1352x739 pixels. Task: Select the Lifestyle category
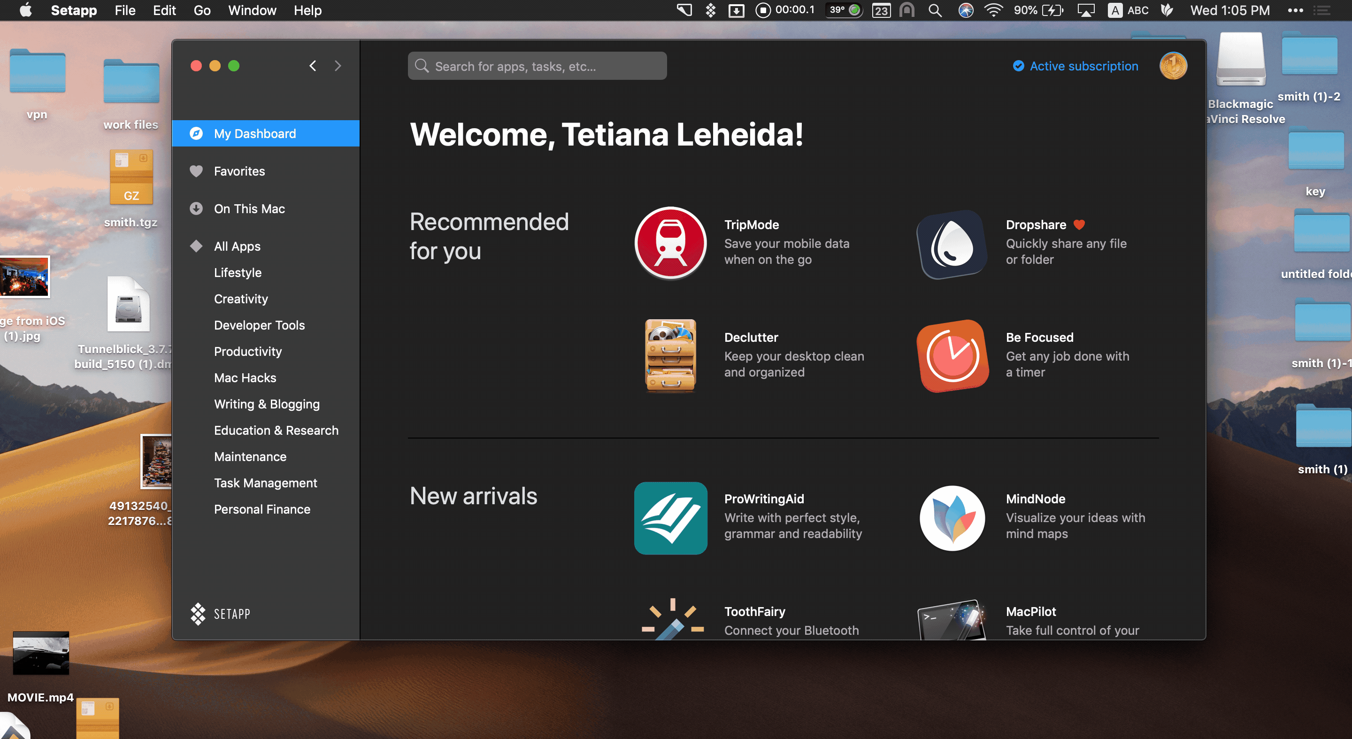tap(238, 272)
